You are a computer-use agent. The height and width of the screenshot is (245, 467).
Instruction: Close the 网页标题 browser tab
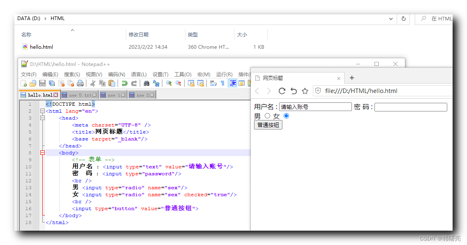click(339, 78)
